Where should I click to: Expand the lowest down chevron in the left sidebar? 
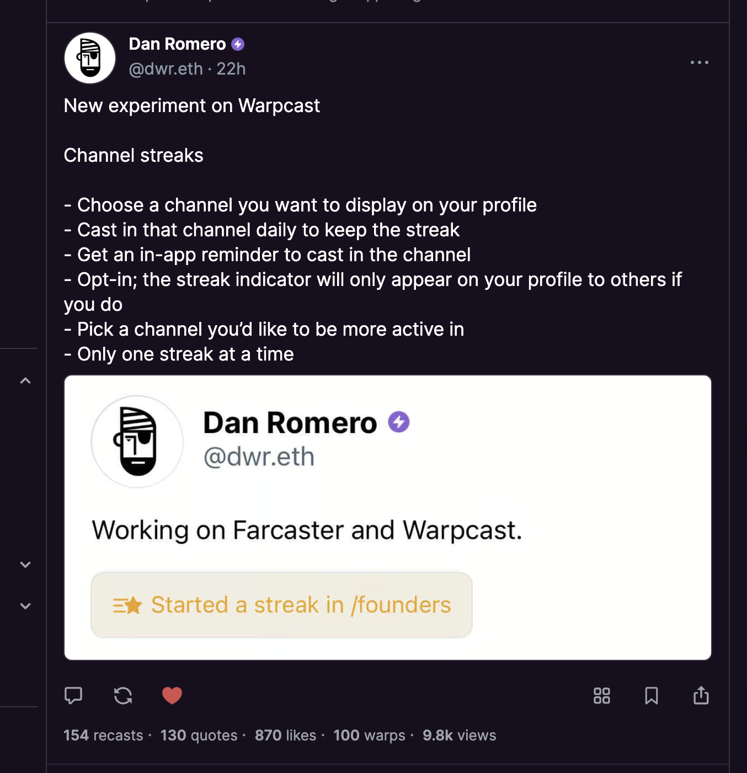pos(25,606)
